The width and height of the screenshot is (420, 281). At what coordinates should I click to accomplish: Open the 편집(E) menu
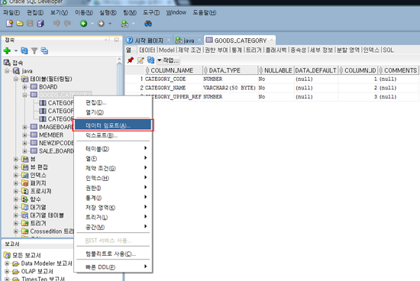(x=35, y=12)
